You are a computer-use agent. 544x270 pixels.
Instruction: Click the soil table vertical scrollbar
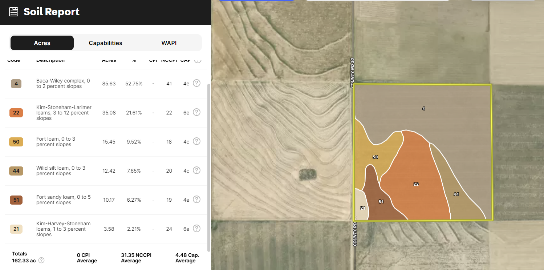click(208, 167)
